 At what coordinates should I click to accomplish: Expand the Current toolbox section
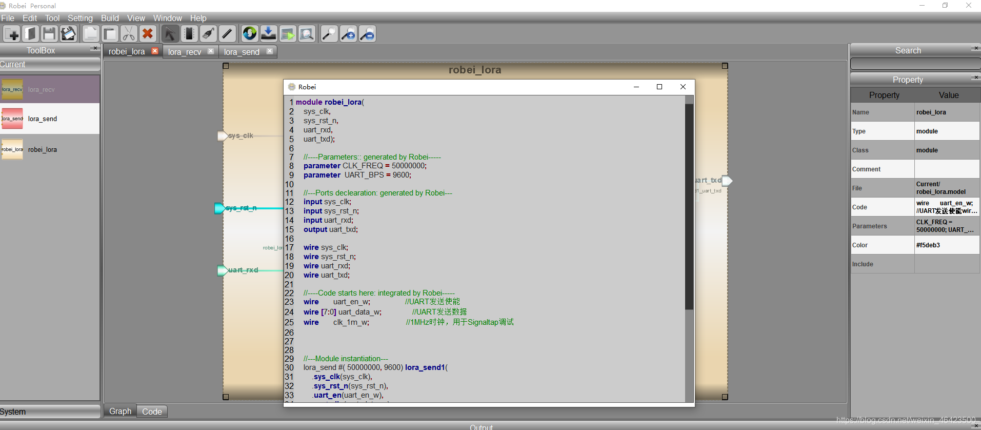click(50, 65)
